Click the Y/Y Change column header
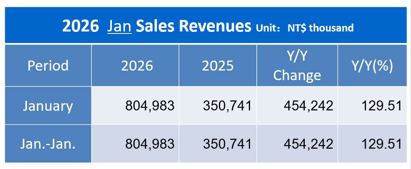 pyautogui.click(x=297, y=65)
